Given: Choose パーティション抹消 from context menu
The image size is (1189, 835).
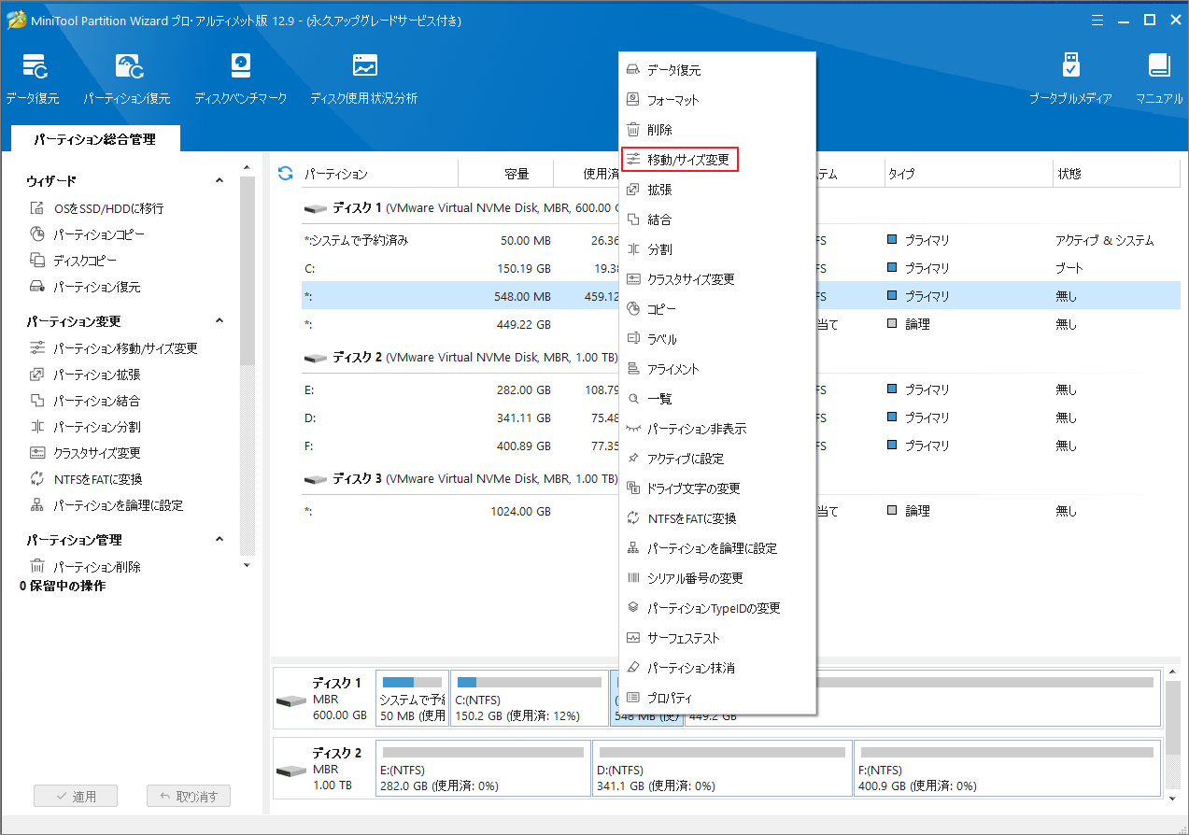Looking at the screenshot, I should click(x=718, y=668).
